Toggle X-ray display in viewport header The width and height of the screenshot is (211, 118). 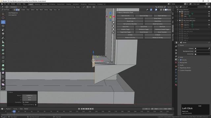(x=161, y=10)
